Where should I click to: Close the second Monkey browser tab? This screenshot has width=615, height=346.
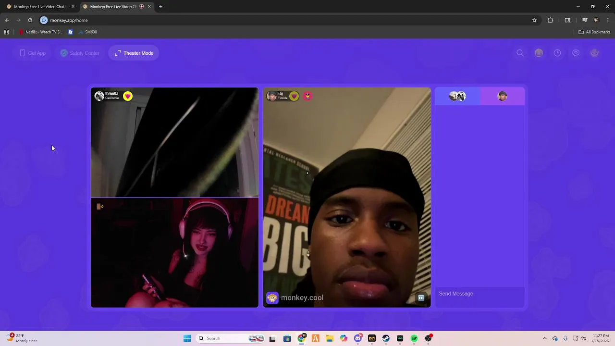(x=149, y=7)
